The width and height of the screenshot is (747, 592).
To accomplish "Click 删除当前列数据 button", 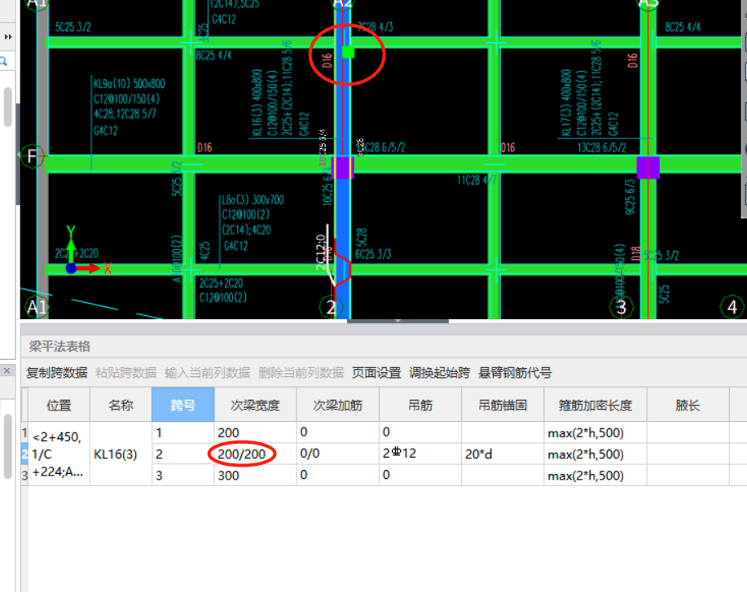I will point(301,372).
